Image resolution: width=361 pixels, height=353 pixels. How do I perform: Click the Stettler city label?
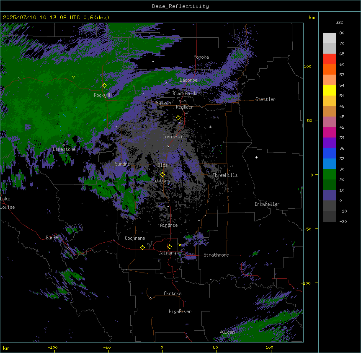pos(266,99)
